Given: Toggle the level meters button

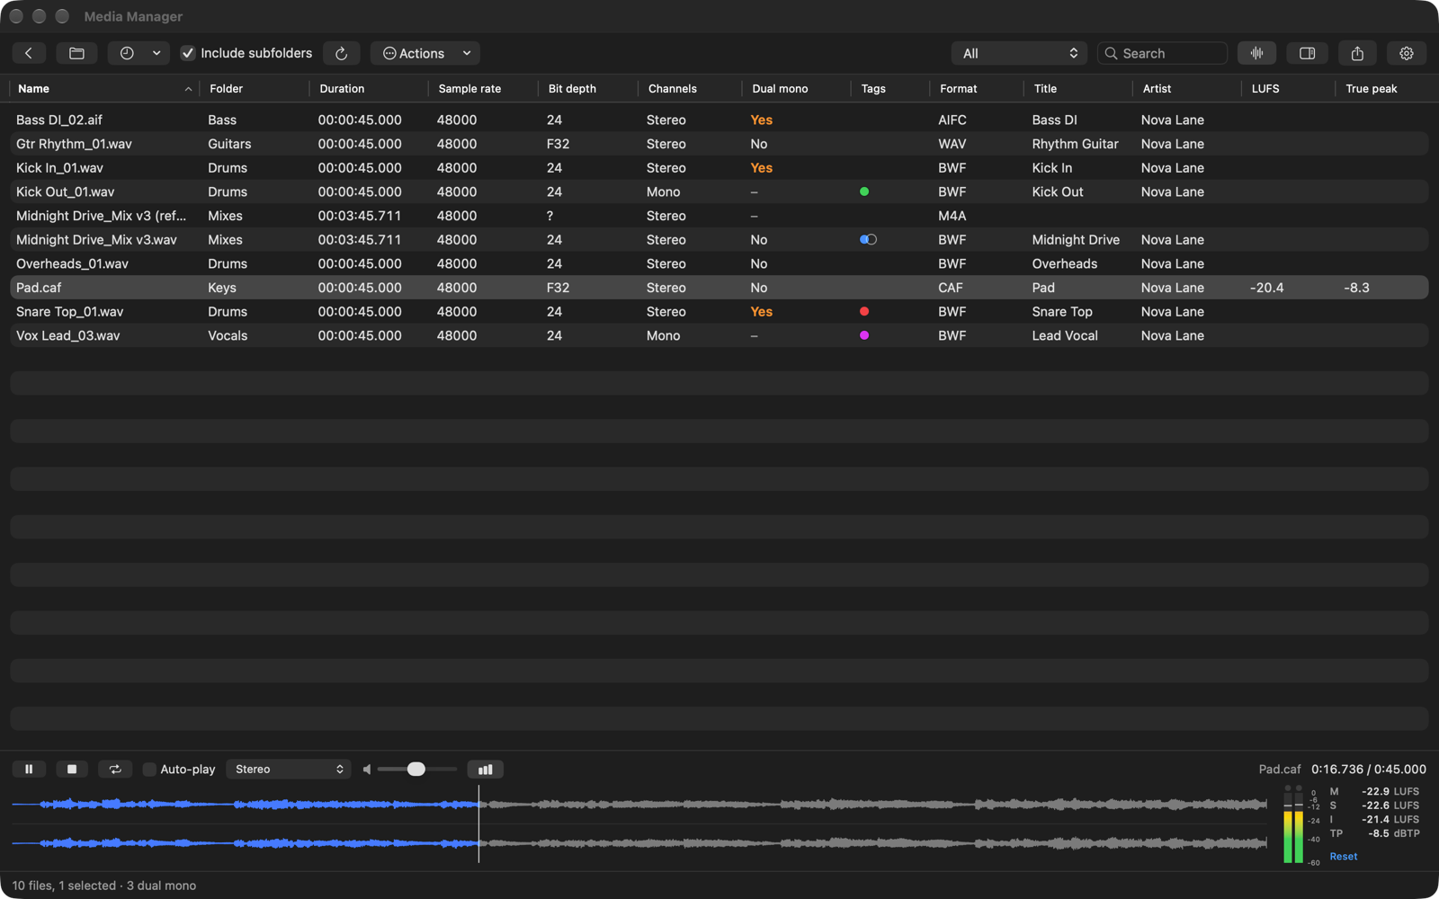Looking at the screenshot, I should [x=486, y=769].
